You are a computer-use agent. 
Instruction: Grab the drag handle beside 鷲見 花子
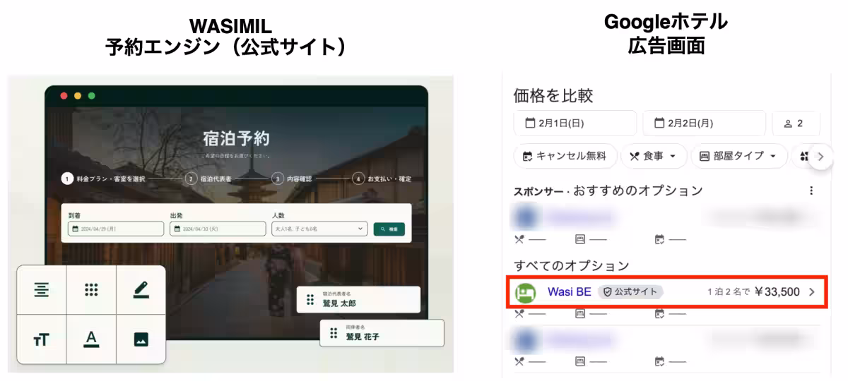(x=334, y=333)
